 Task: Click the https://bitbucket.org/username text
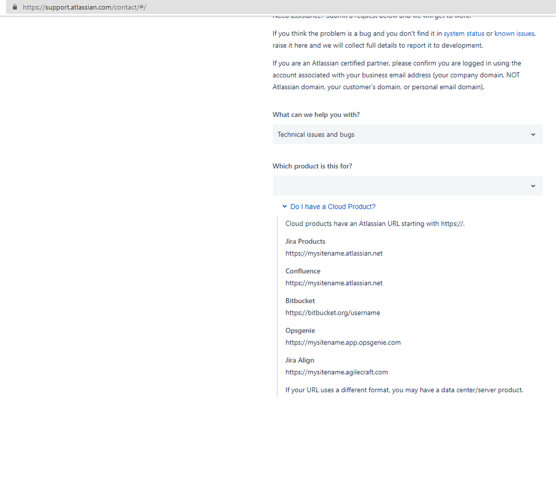click(x=333, y=313)
